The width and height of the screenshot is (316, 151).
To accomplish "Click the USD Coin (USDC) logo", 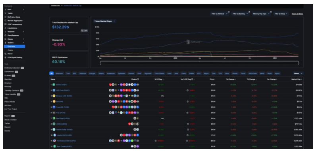I will [x=54, y=90].
